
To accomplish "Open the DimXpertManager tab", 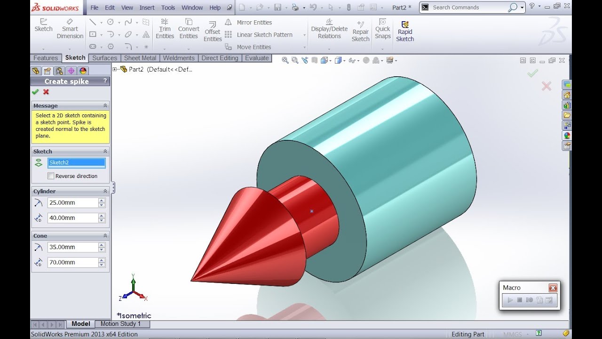I will (x=71, y=71).
